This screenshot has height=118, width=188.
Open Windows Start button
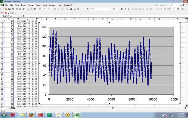pyautogui.click(x=4, y=115)
